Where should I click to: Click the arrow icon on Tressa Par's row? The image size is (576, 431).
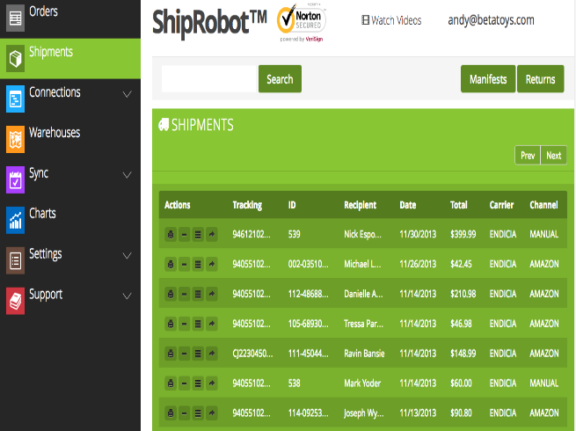[212, 324]
